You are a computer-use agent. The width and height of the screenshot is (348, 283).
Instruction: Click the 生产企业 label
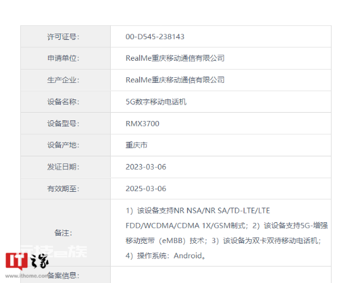click(x=63, y=80)
